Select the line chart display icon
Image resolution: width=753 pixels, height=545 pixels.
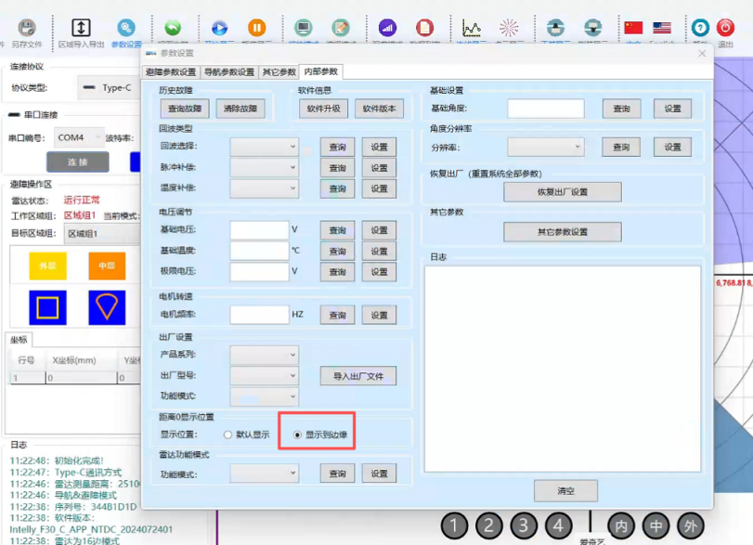click(x=471, y=28)
